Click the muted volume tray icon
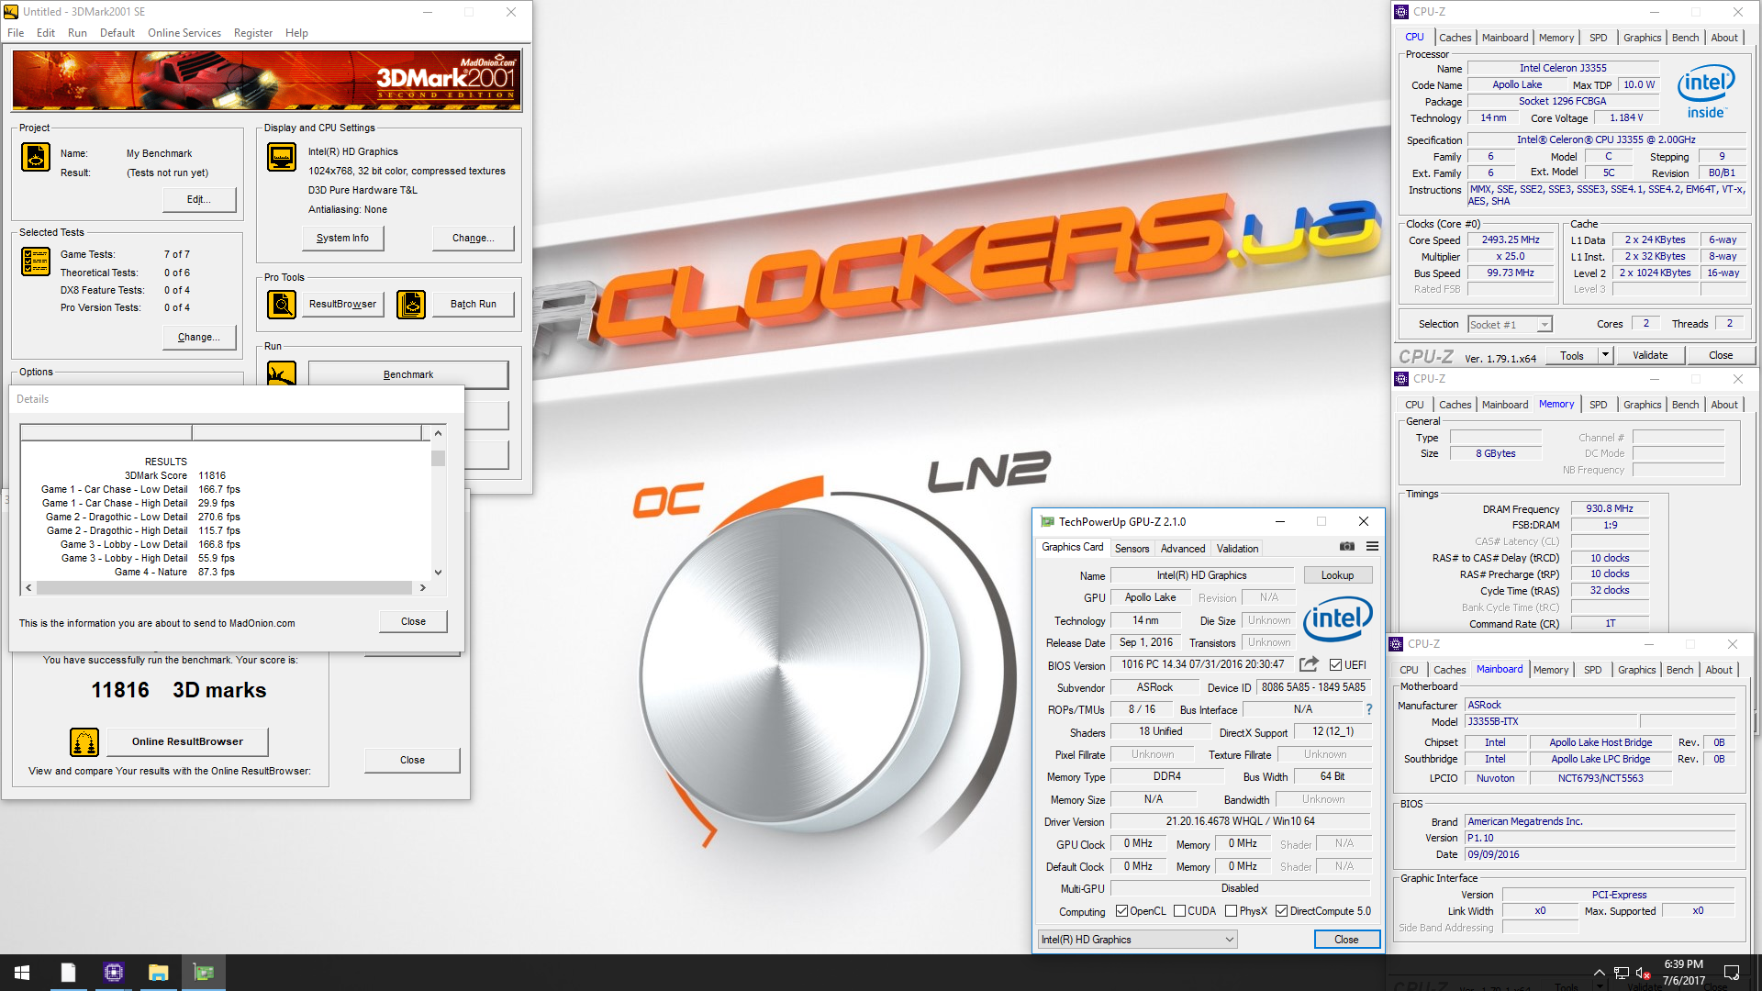 (x=1644, y=973)
